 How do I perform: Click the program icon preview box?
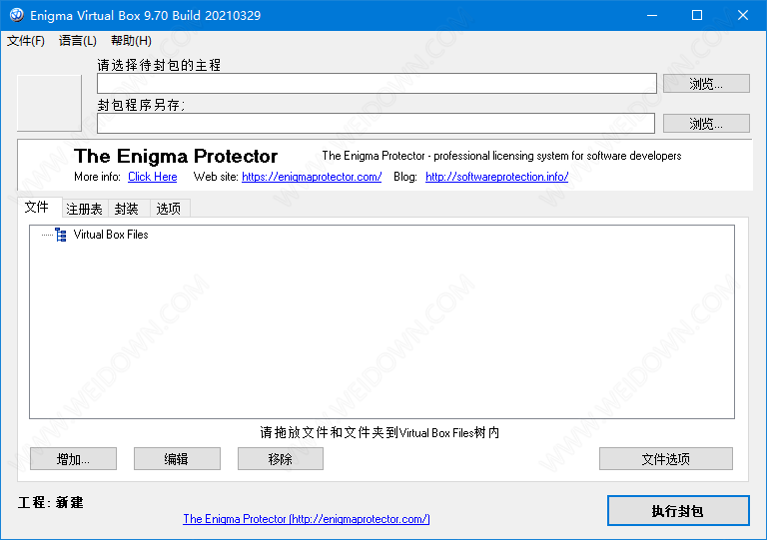pyautogui.click(x=49, y=103)
